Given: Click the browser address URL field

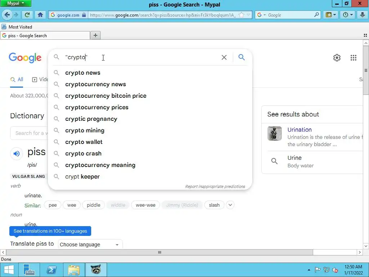Looking at the screenshot, I should 163,15.
